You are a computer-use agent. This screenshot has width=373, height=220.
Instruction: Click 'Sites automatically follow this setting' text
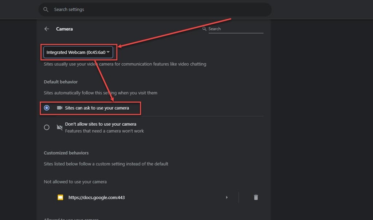[x=101, y=93]
